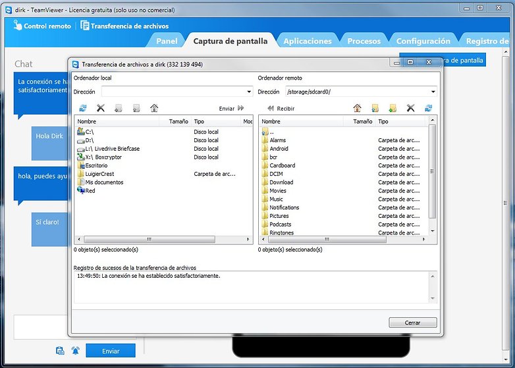Sort remote list by Tamaño column
515x368 pixels.
pyautogui.click(x=359, y=122)
